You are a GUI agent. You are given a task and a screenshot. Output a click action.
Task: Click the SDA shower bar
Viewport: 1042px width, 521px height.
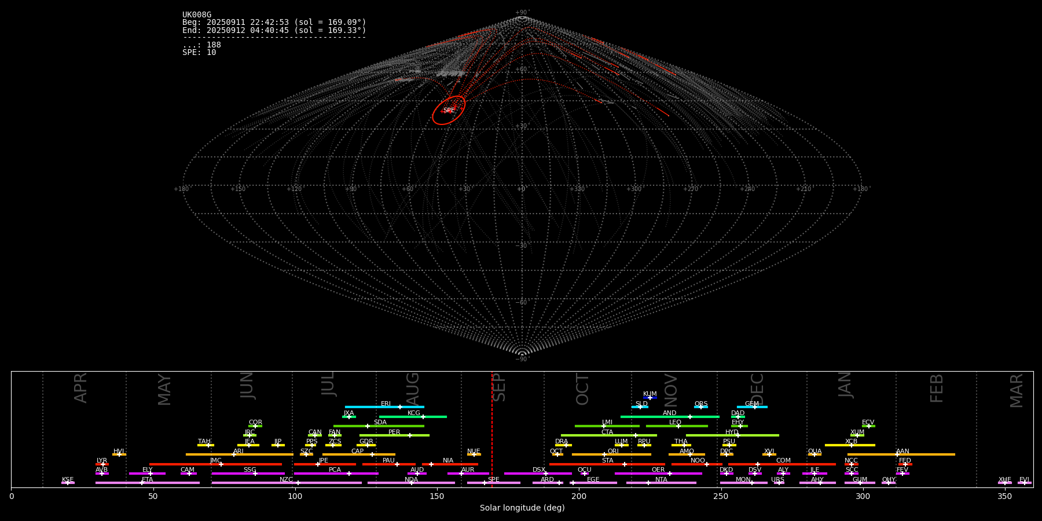coord(379,426)
